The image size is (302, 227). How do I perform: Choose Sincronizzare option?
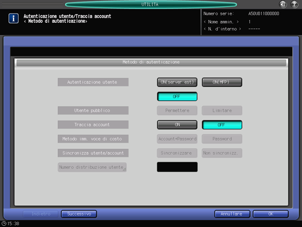click(x=177, y=153)
